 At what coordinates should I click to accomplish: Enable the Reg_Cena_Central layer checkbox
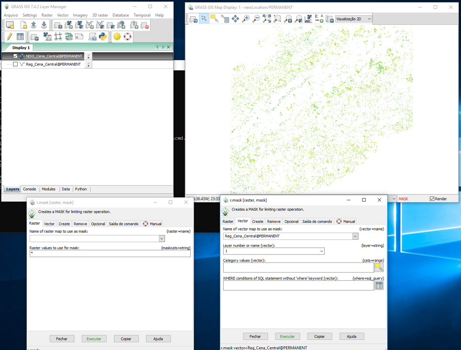point(15,64)
